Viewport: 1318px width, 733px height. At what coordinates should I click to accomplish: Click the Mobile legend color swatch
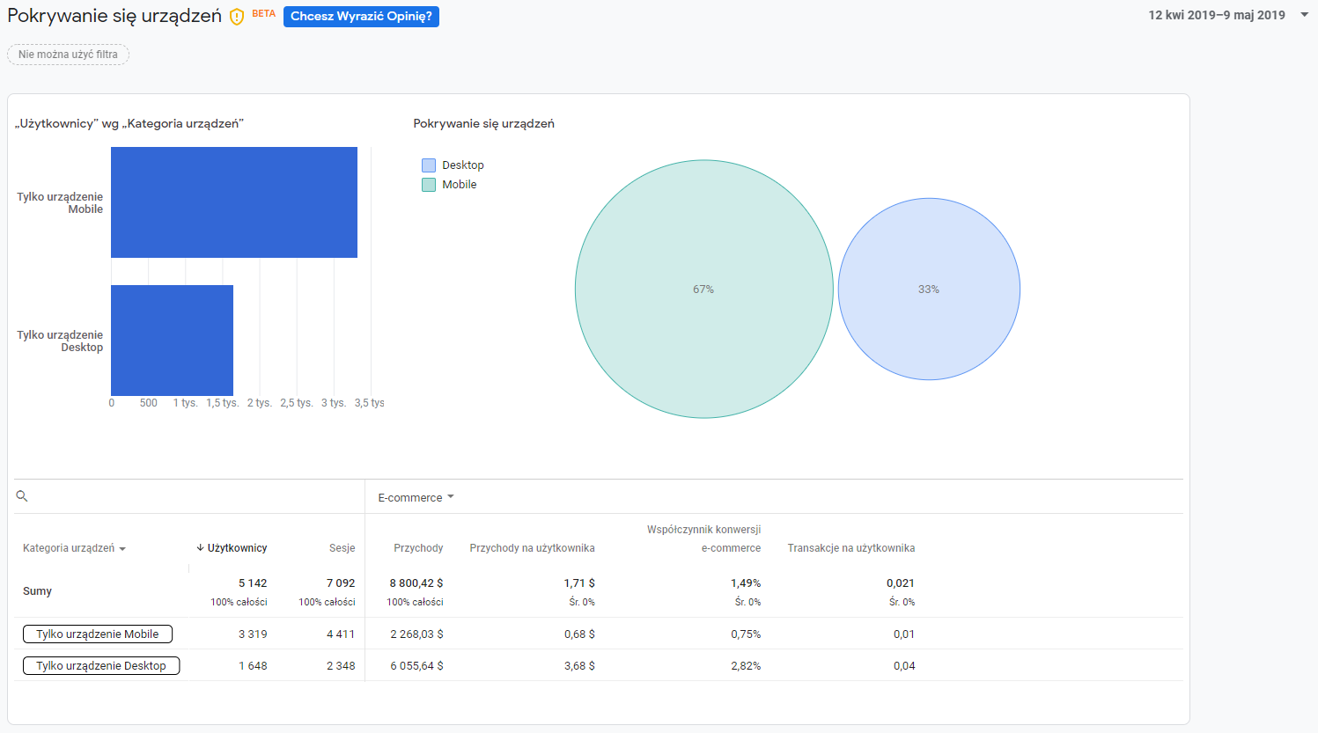pos(429,185)
